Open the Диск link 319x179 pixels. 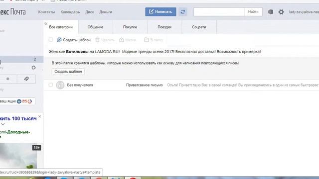point(90,12)
